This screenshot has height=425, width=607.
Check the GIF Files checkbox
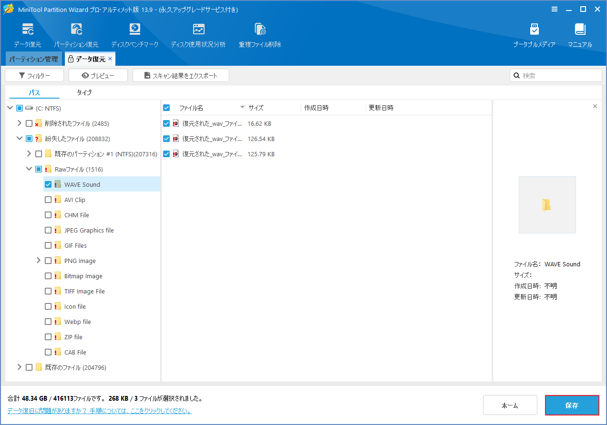click(x=48, y=245)
